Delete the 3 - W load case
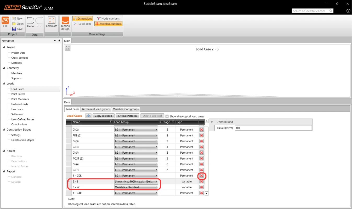Viewport: 352px width, 209px height. click(201, 187)
